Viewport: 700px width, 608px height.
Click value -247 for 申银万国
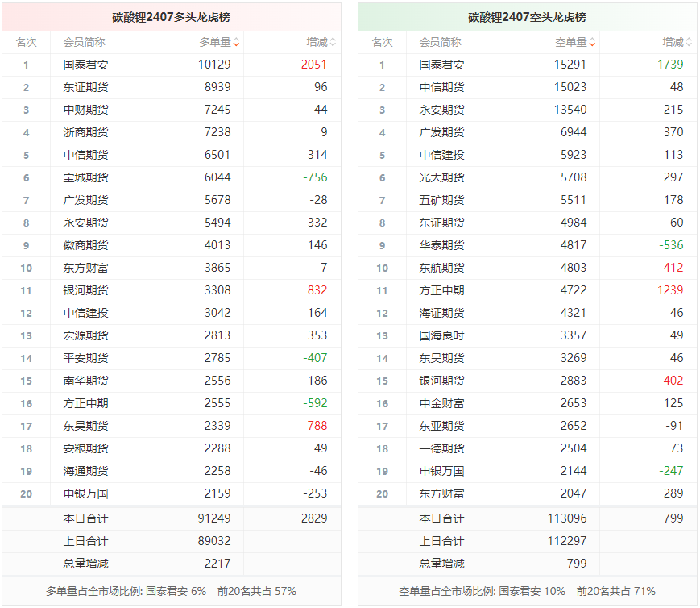[672, 471]
